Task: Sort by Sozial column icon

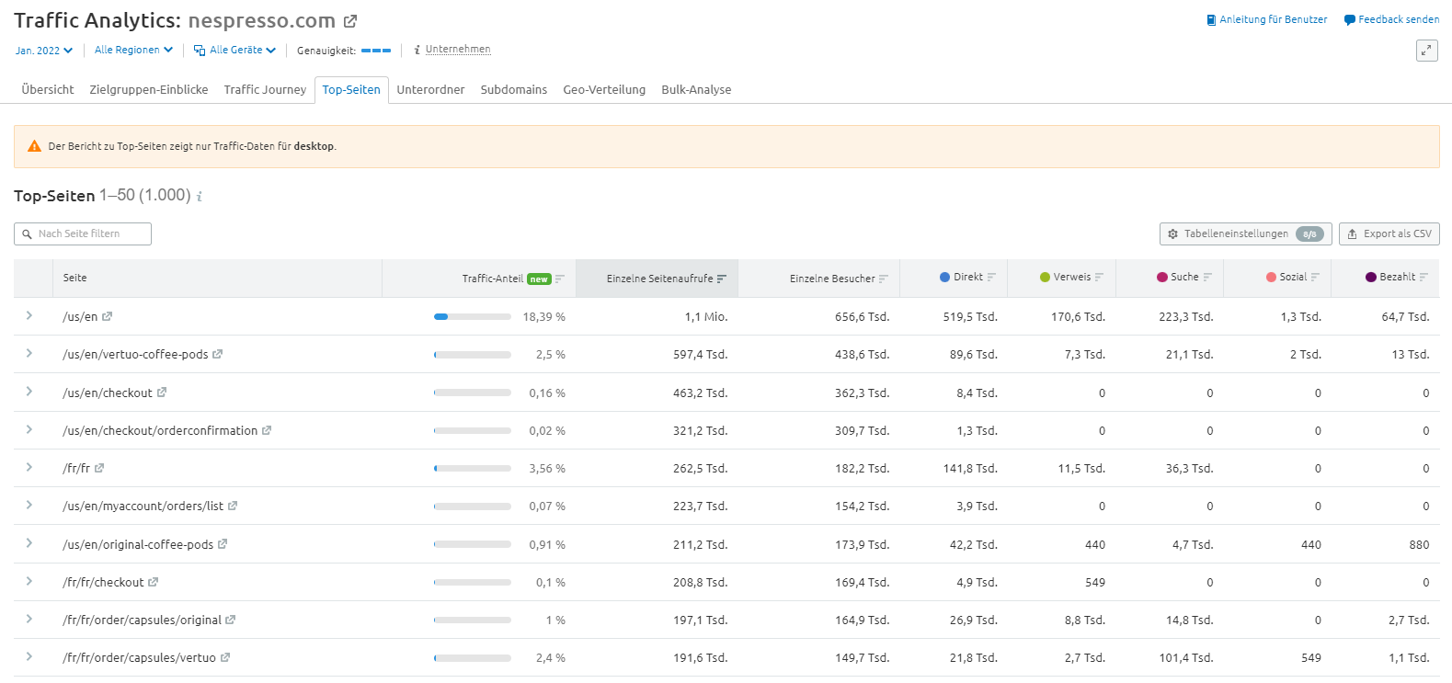Action: coord(1315,277)
